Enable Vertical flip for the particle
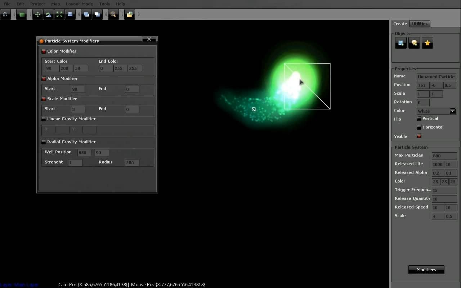Screen dimensions: 461x288 (419, 118)
